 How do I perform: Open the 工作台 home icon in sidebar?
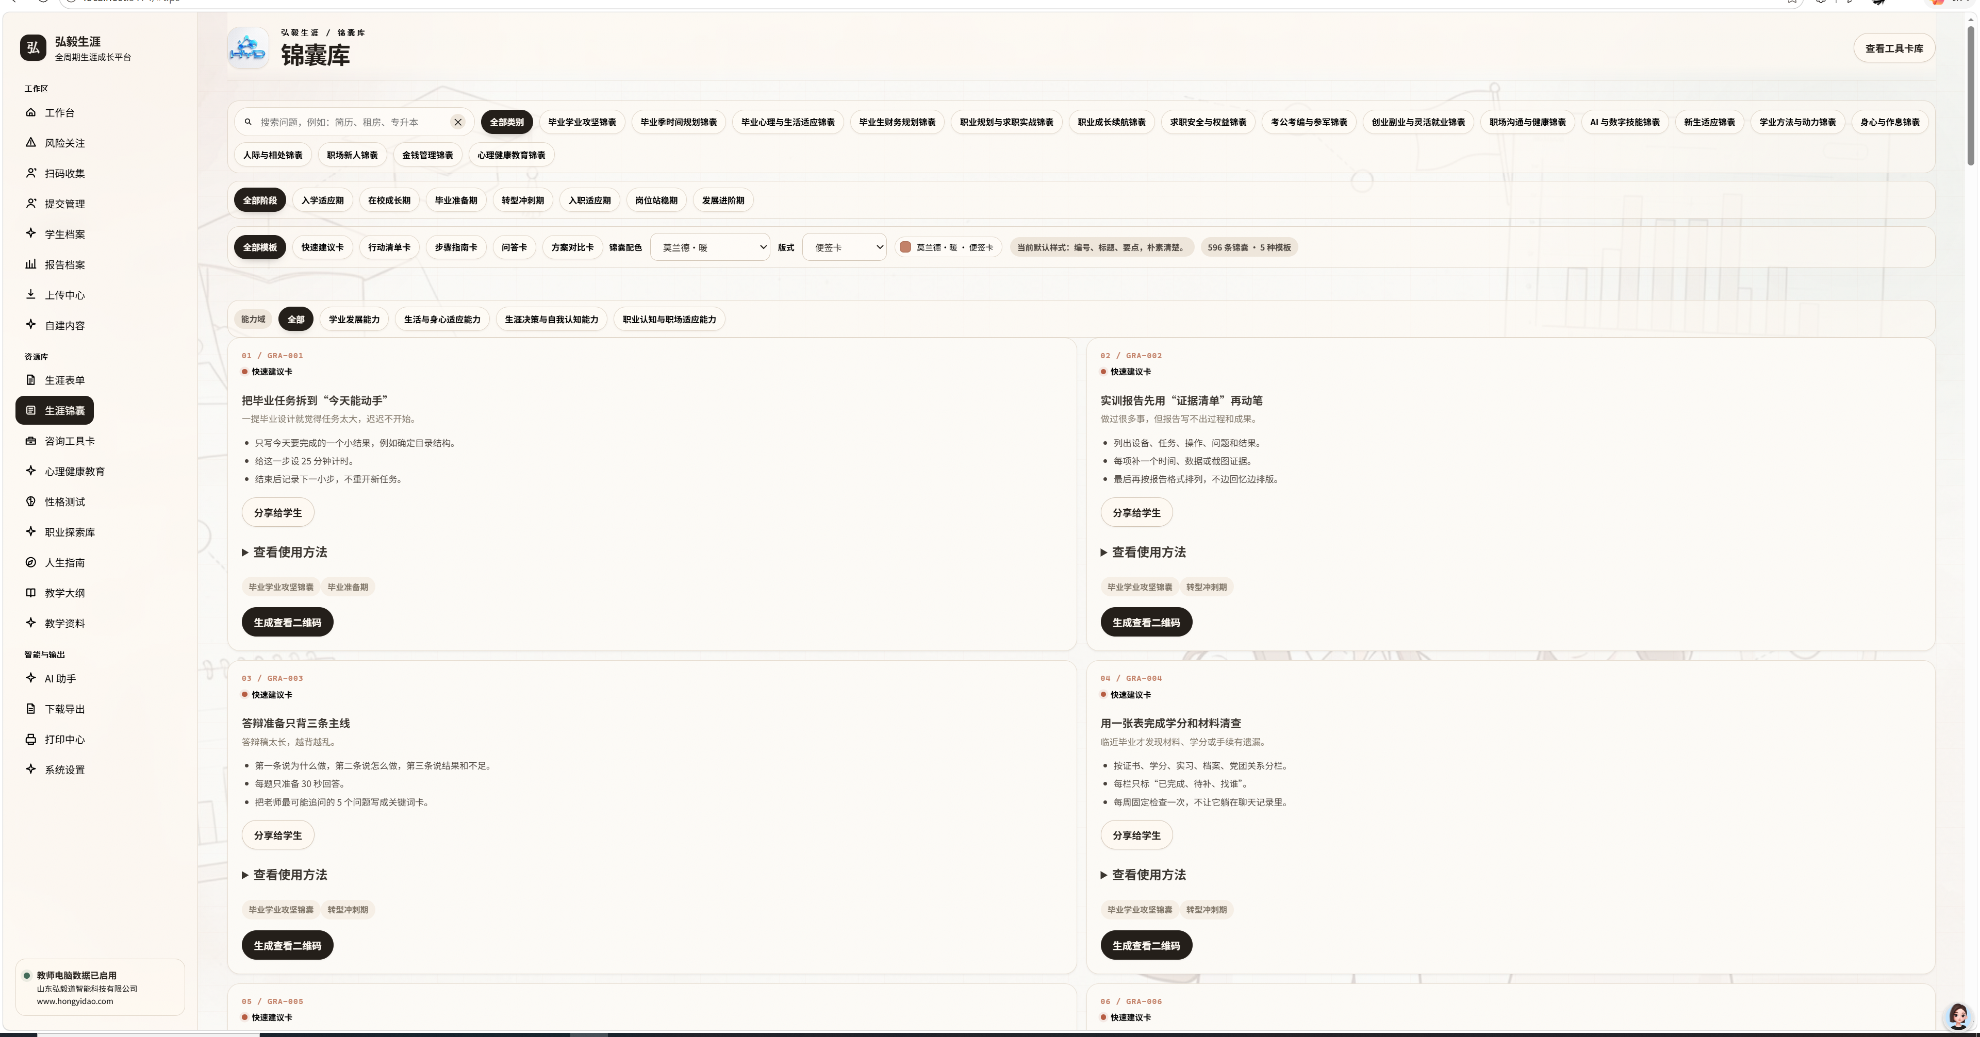pos(31,112)
